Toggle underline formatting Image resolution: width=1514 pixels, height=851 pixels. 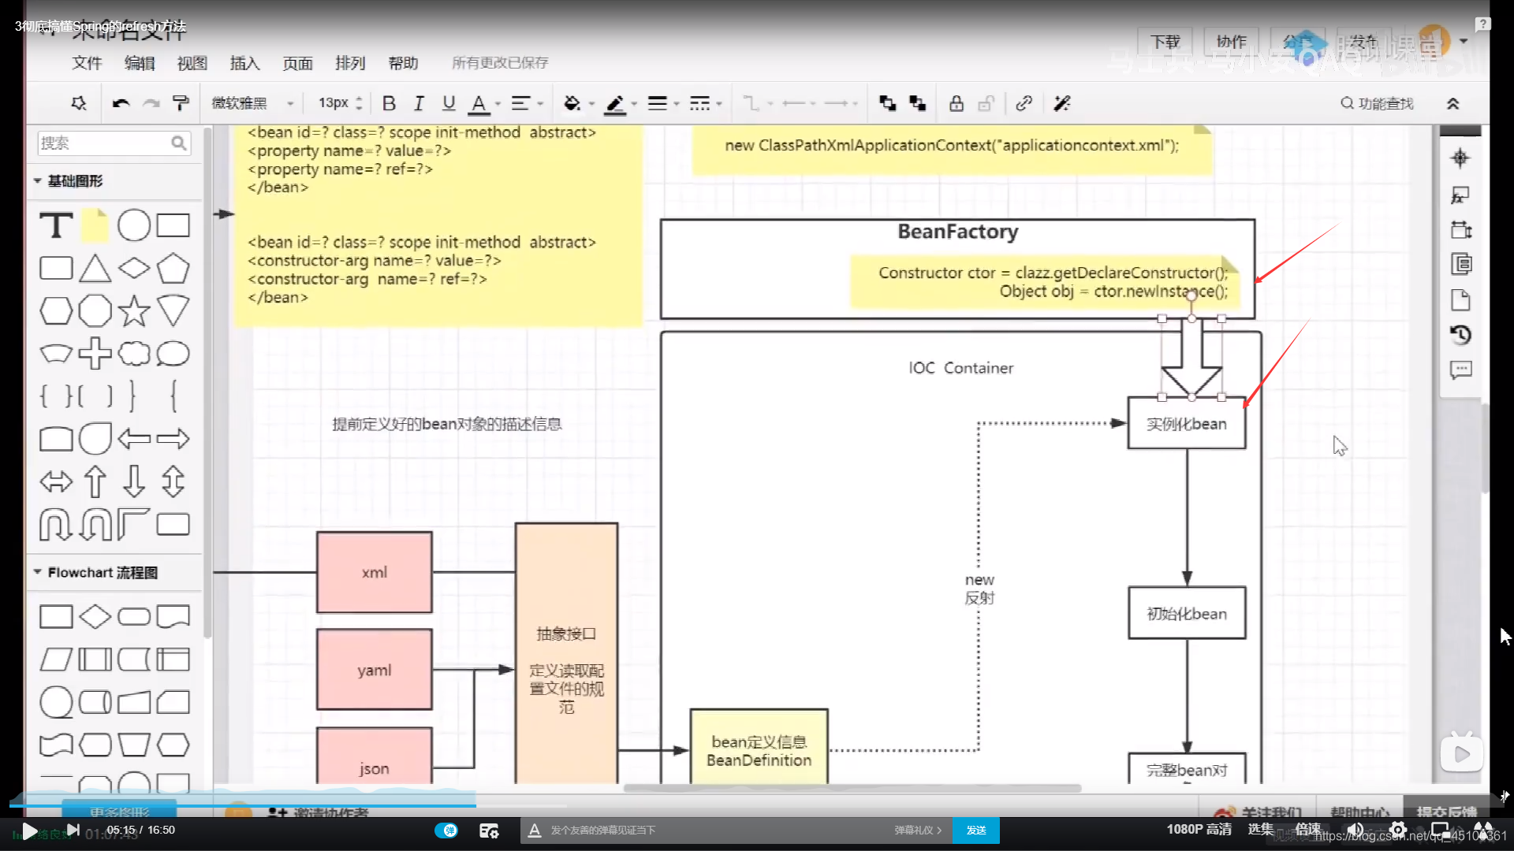[449, 103]
